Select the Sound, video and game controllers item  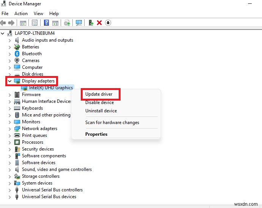56,169
